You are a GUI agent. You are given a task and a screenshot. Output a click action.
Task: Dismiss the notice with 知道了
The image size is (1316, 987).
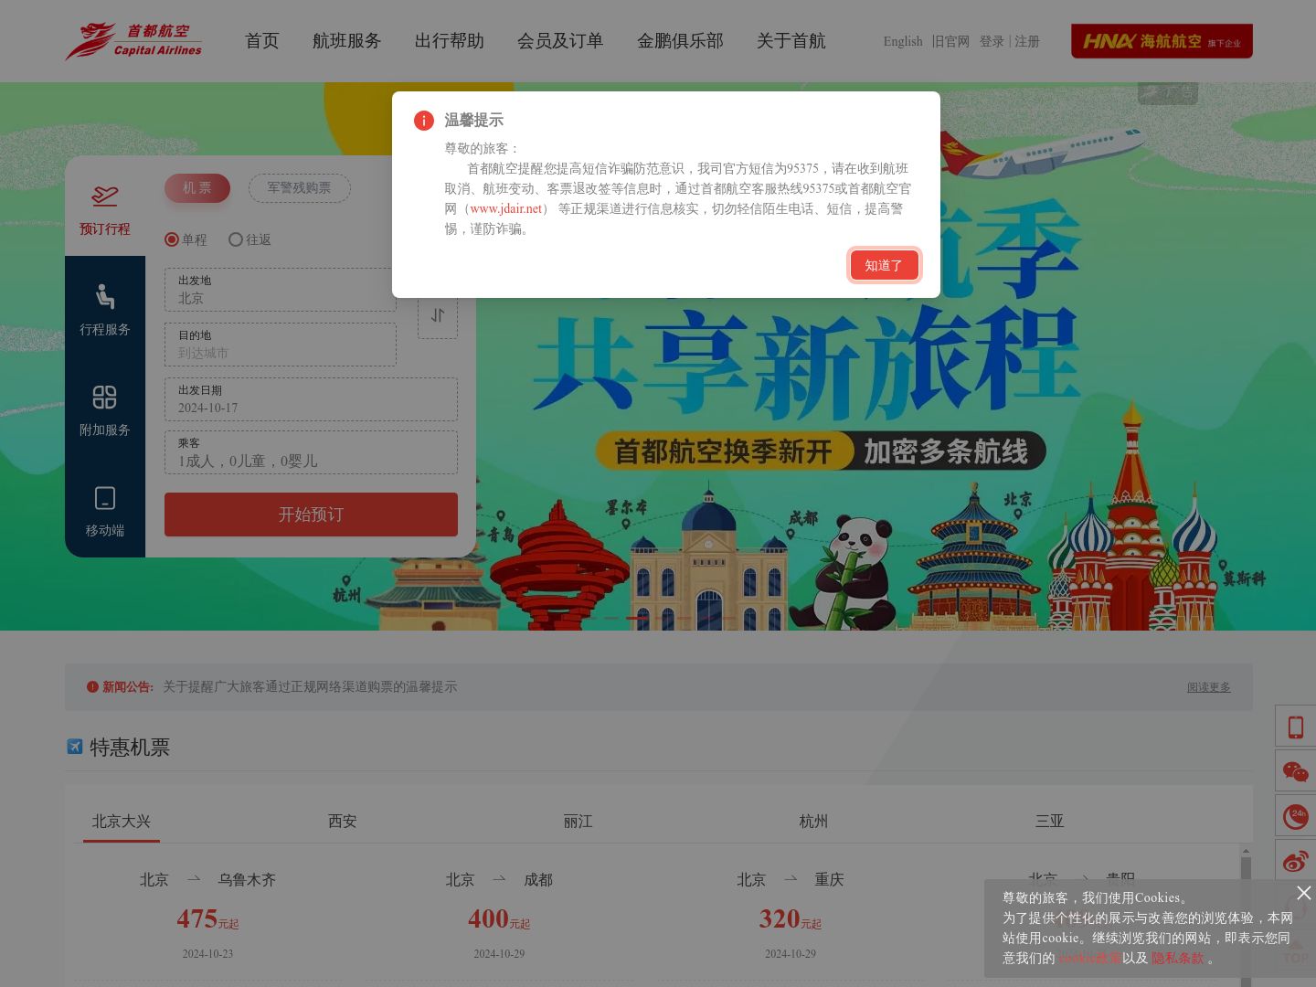point(884,265)
